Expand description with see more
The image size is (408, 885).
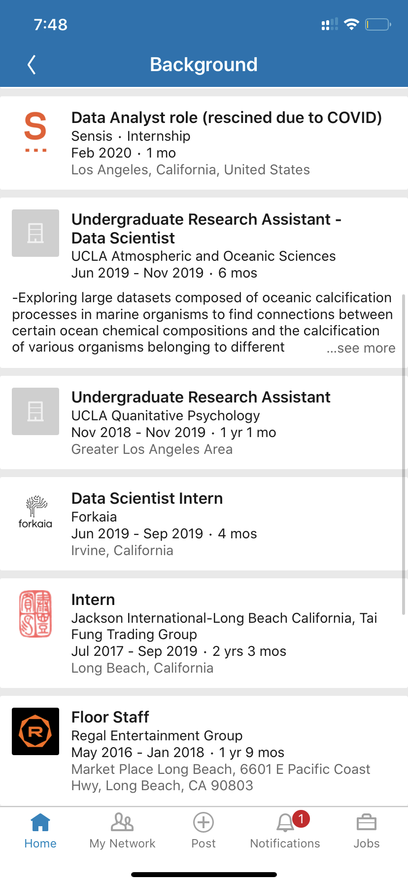pos(361,348)
